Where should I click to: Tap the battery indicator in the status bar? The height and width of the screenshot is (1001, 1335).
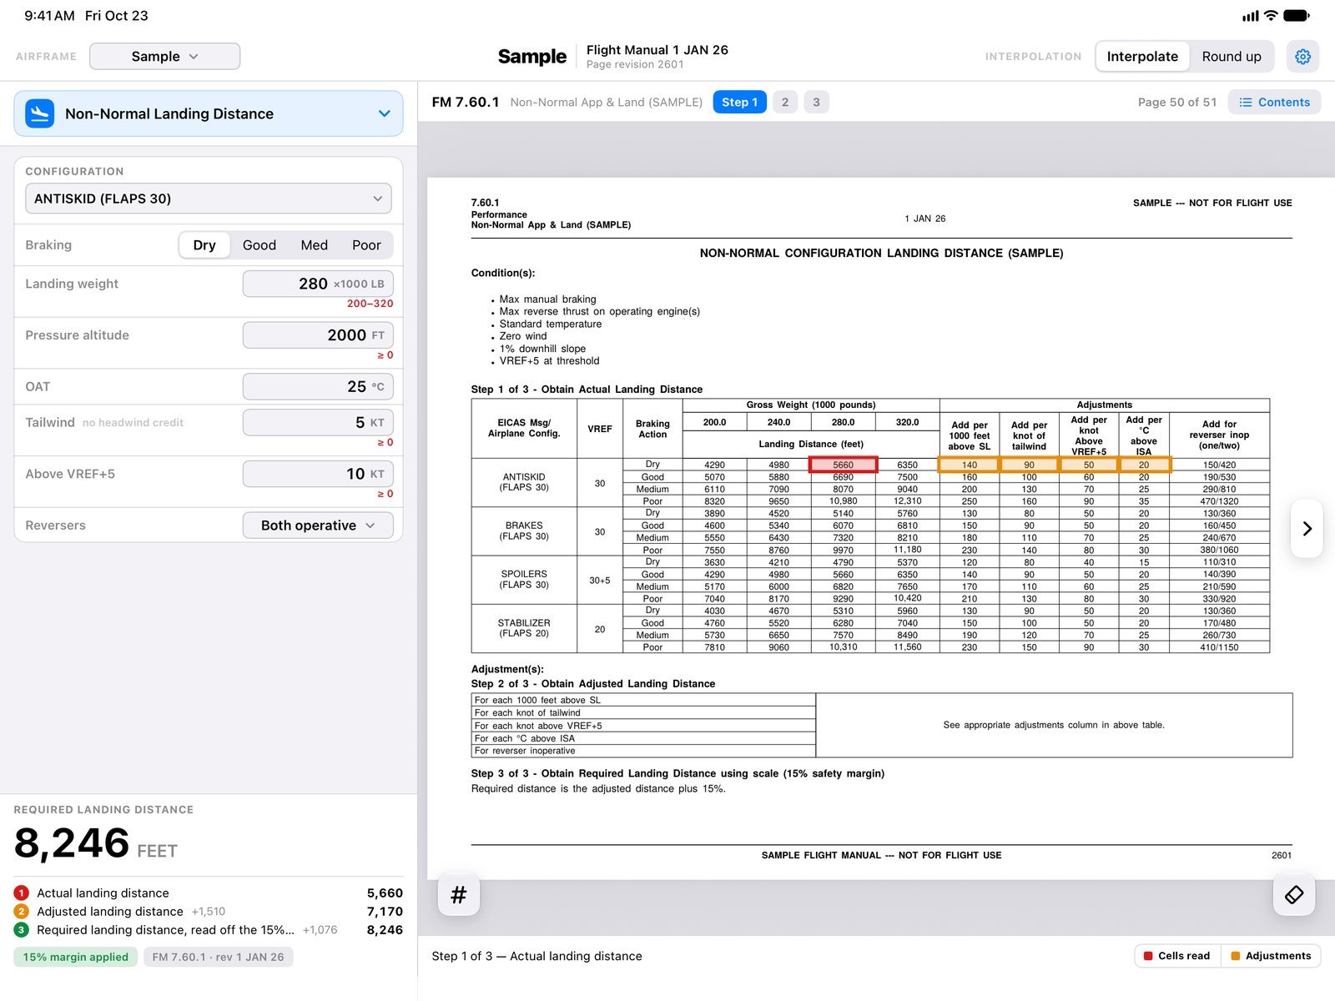(1297, 15)
